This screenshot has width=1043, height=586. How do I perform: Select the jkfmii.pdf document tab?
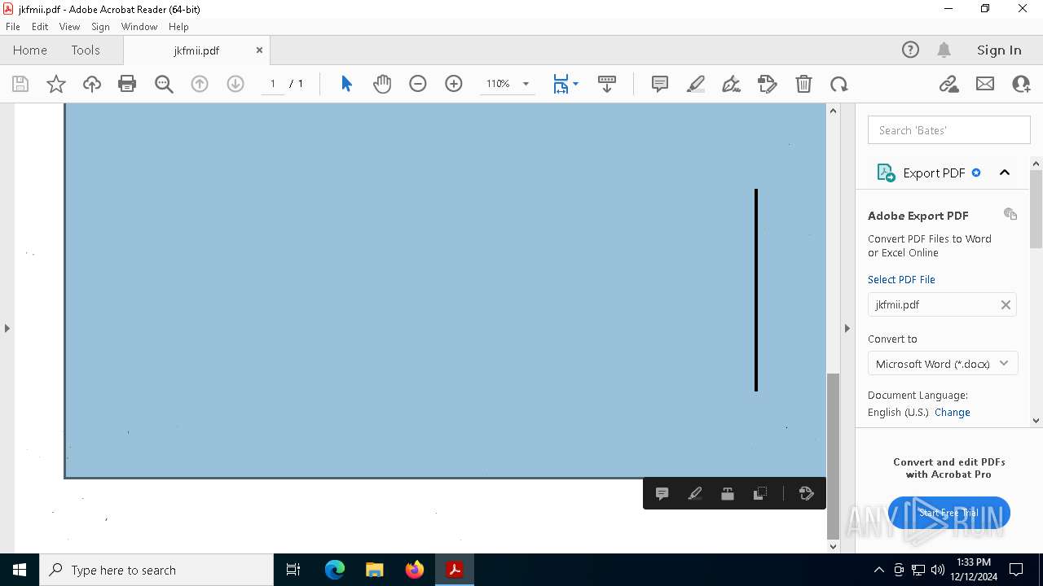(x=196, y=50)
